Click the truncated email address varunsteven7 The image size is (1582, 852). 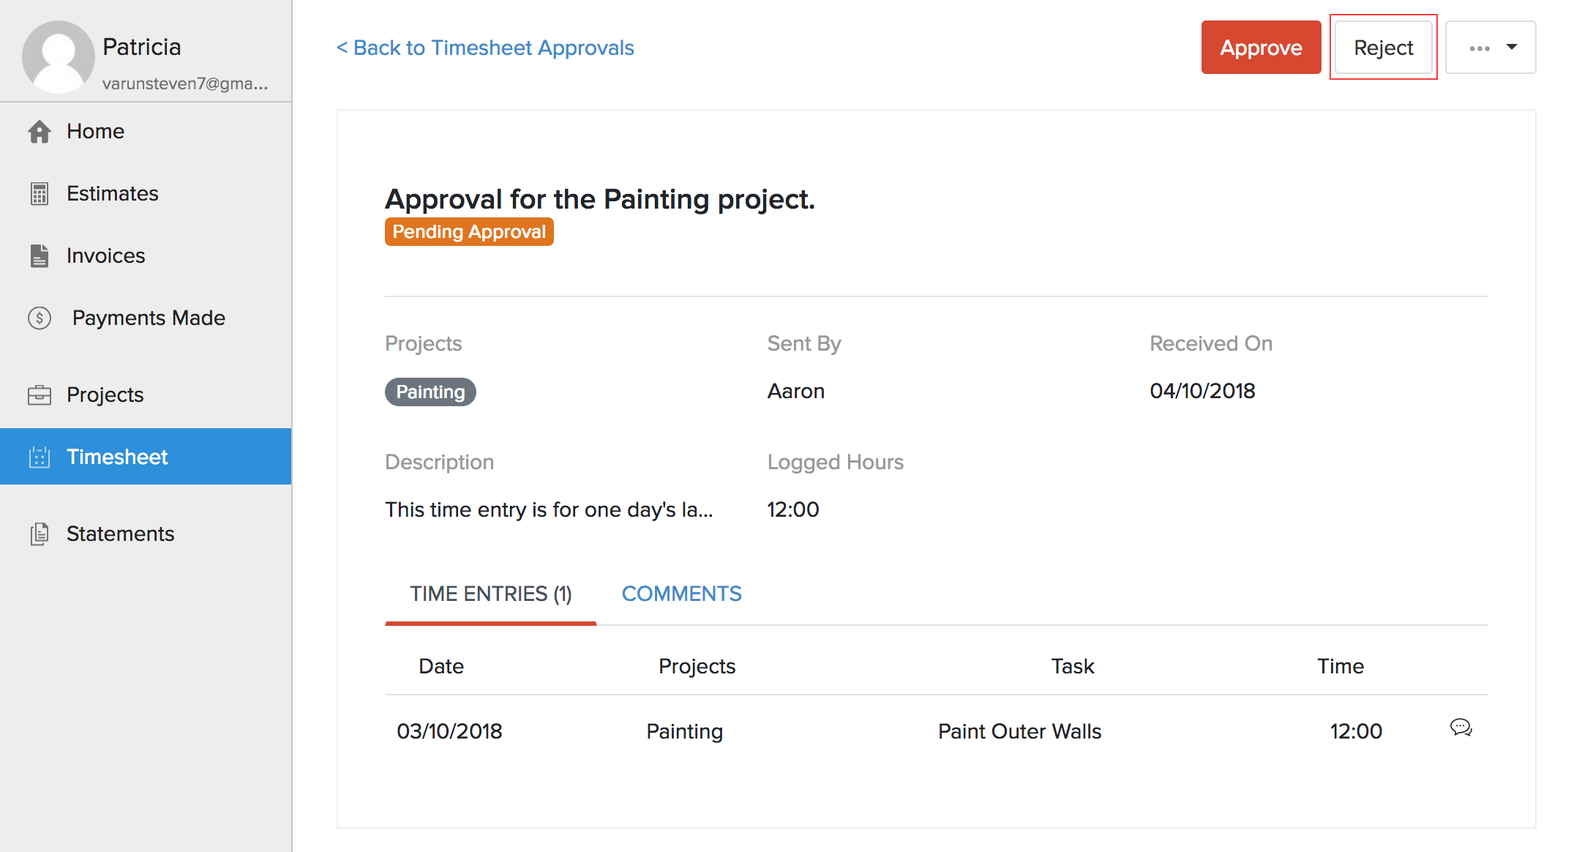(184, 83)
